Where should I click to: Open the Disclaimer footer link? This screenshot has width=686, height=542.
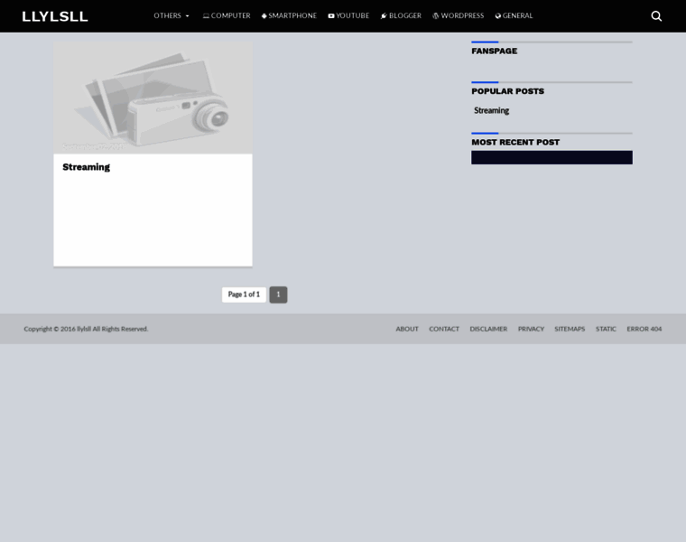pyautogui.click(x=488, y=329)
